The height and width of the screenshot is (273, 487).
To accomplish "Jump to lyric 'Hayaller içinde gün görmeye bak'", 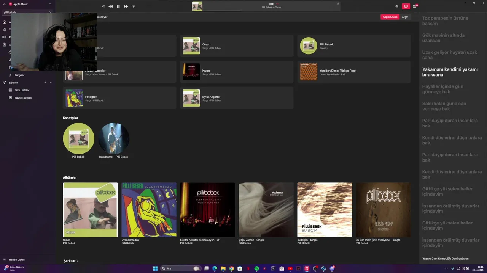I will [442, 89].
